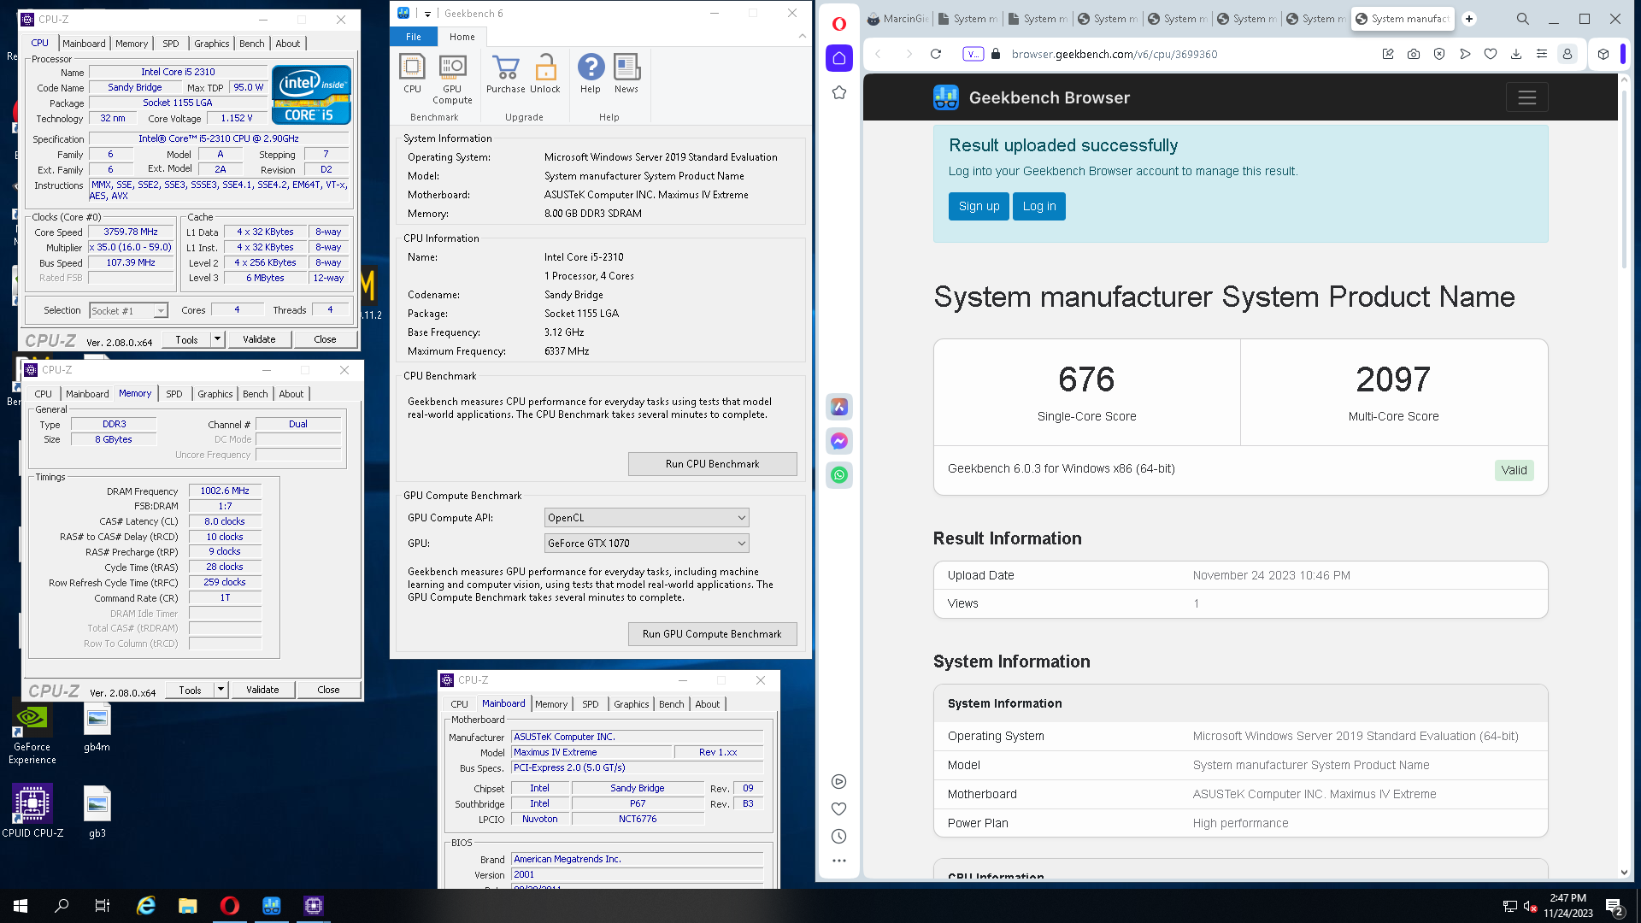Open Opera easy setup sliders icon
The width and height of the screenshot is (1641, 923).
click(x=1542, y=54)
